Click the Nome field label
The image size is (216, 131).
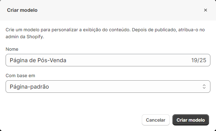(x=12, y=49)
